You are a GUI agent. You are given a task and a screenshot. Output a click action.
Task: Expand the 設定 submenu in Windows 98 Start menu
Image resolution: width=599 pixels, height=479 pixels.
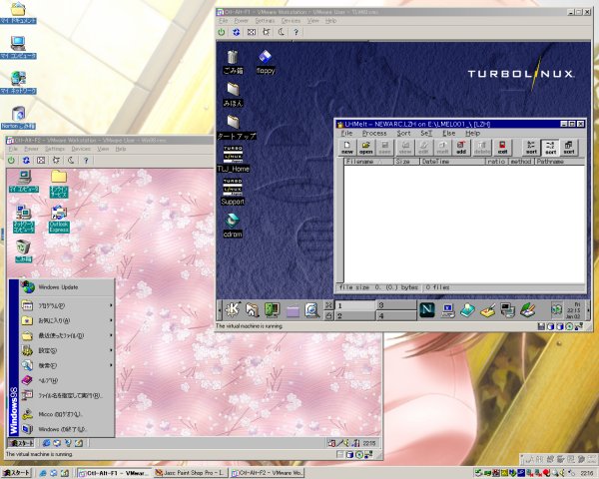click(67, 350)
